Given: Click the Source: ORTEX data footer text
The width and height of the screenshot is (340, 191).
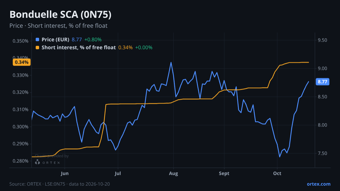Looking at the screenshot, I should (x=59, y=184).
